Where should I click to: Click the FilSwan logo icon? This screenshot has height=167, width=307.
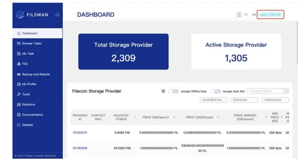pyautogui.click(x=20, y=14)
